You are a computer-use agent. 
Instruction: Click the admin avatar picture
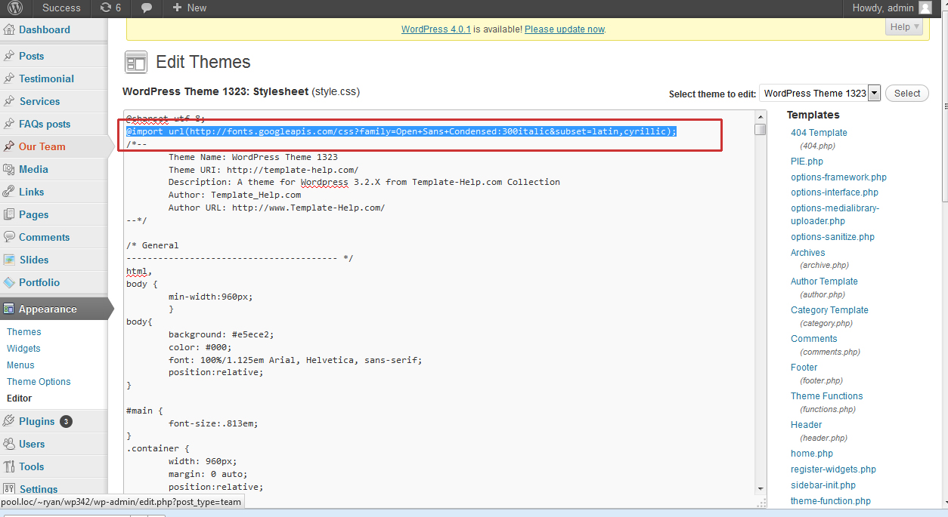pos(926,8)
